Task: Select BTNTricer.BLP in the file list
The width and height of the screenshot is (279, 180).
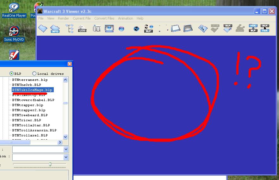Action: (x=27, y=120)
